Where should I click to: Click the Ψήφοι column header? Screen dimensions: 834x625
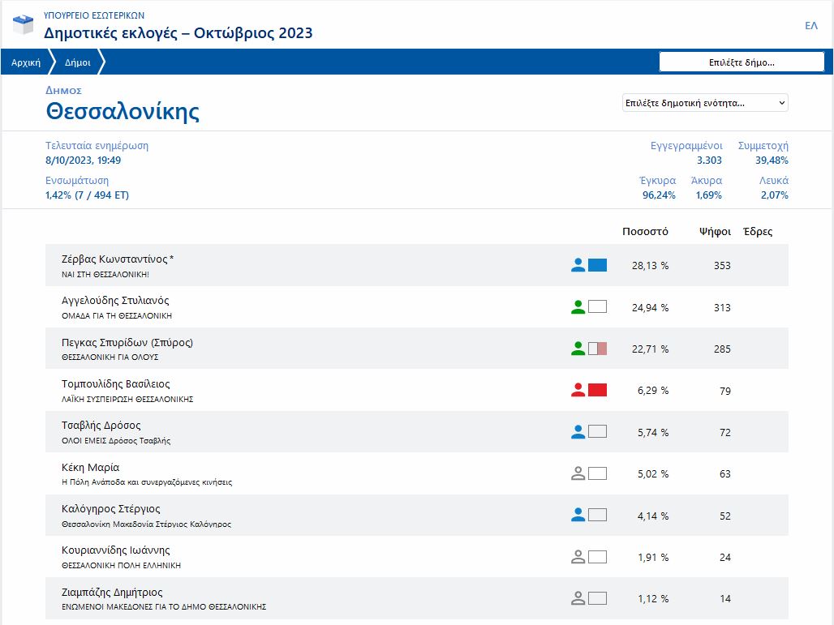click(714, 232)
